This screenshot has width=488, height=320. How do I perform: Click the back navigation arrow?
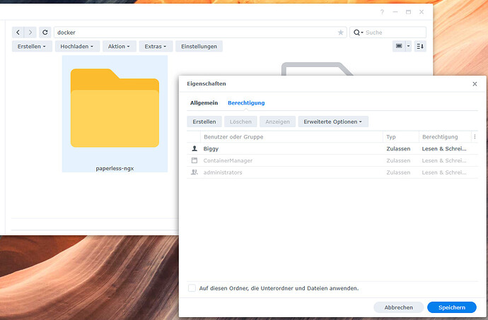pos(18,32)
